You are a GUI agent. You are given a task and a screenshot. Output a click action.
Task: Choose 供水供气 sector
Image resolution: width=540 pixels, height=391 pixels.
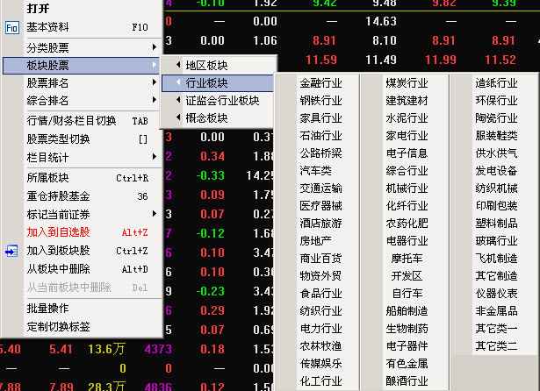pyautogui.click(x=496, y=153)
